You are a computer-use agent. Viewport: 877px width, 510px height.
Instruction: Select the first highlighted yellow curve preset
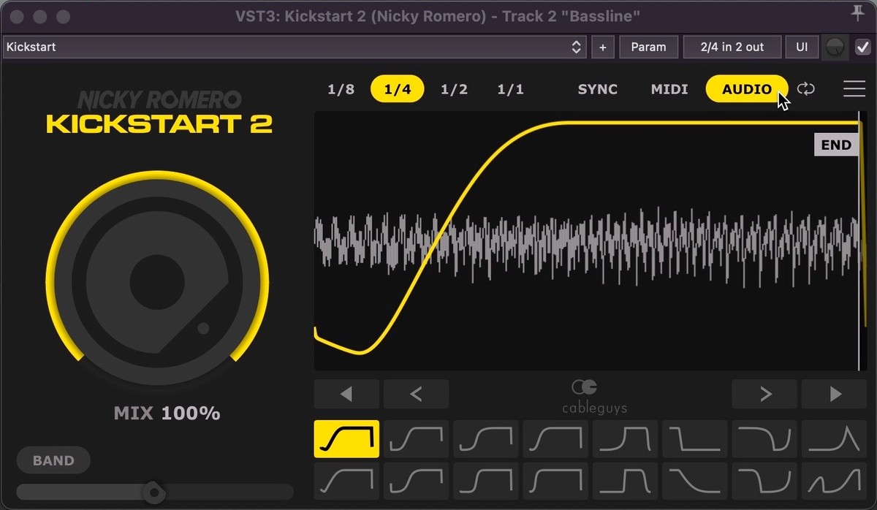coord(346,438)
